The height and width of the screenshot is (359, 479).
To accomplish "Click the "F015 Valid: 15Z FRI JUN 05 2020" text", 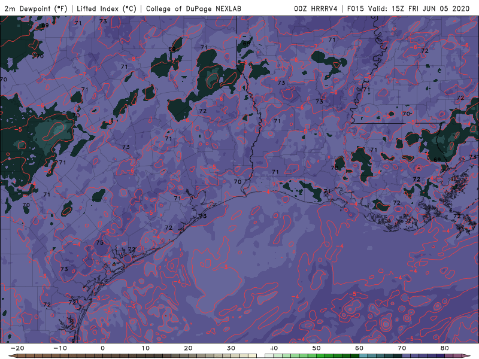I will pyautogui.click(x=408, y=8).
